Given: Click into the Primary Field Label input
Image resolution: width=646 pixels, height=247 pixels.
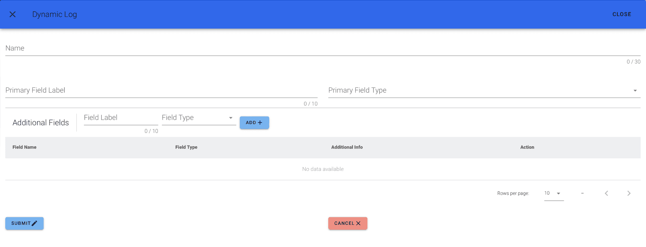Looking at the screenshot, I should [x=161, y=90].
